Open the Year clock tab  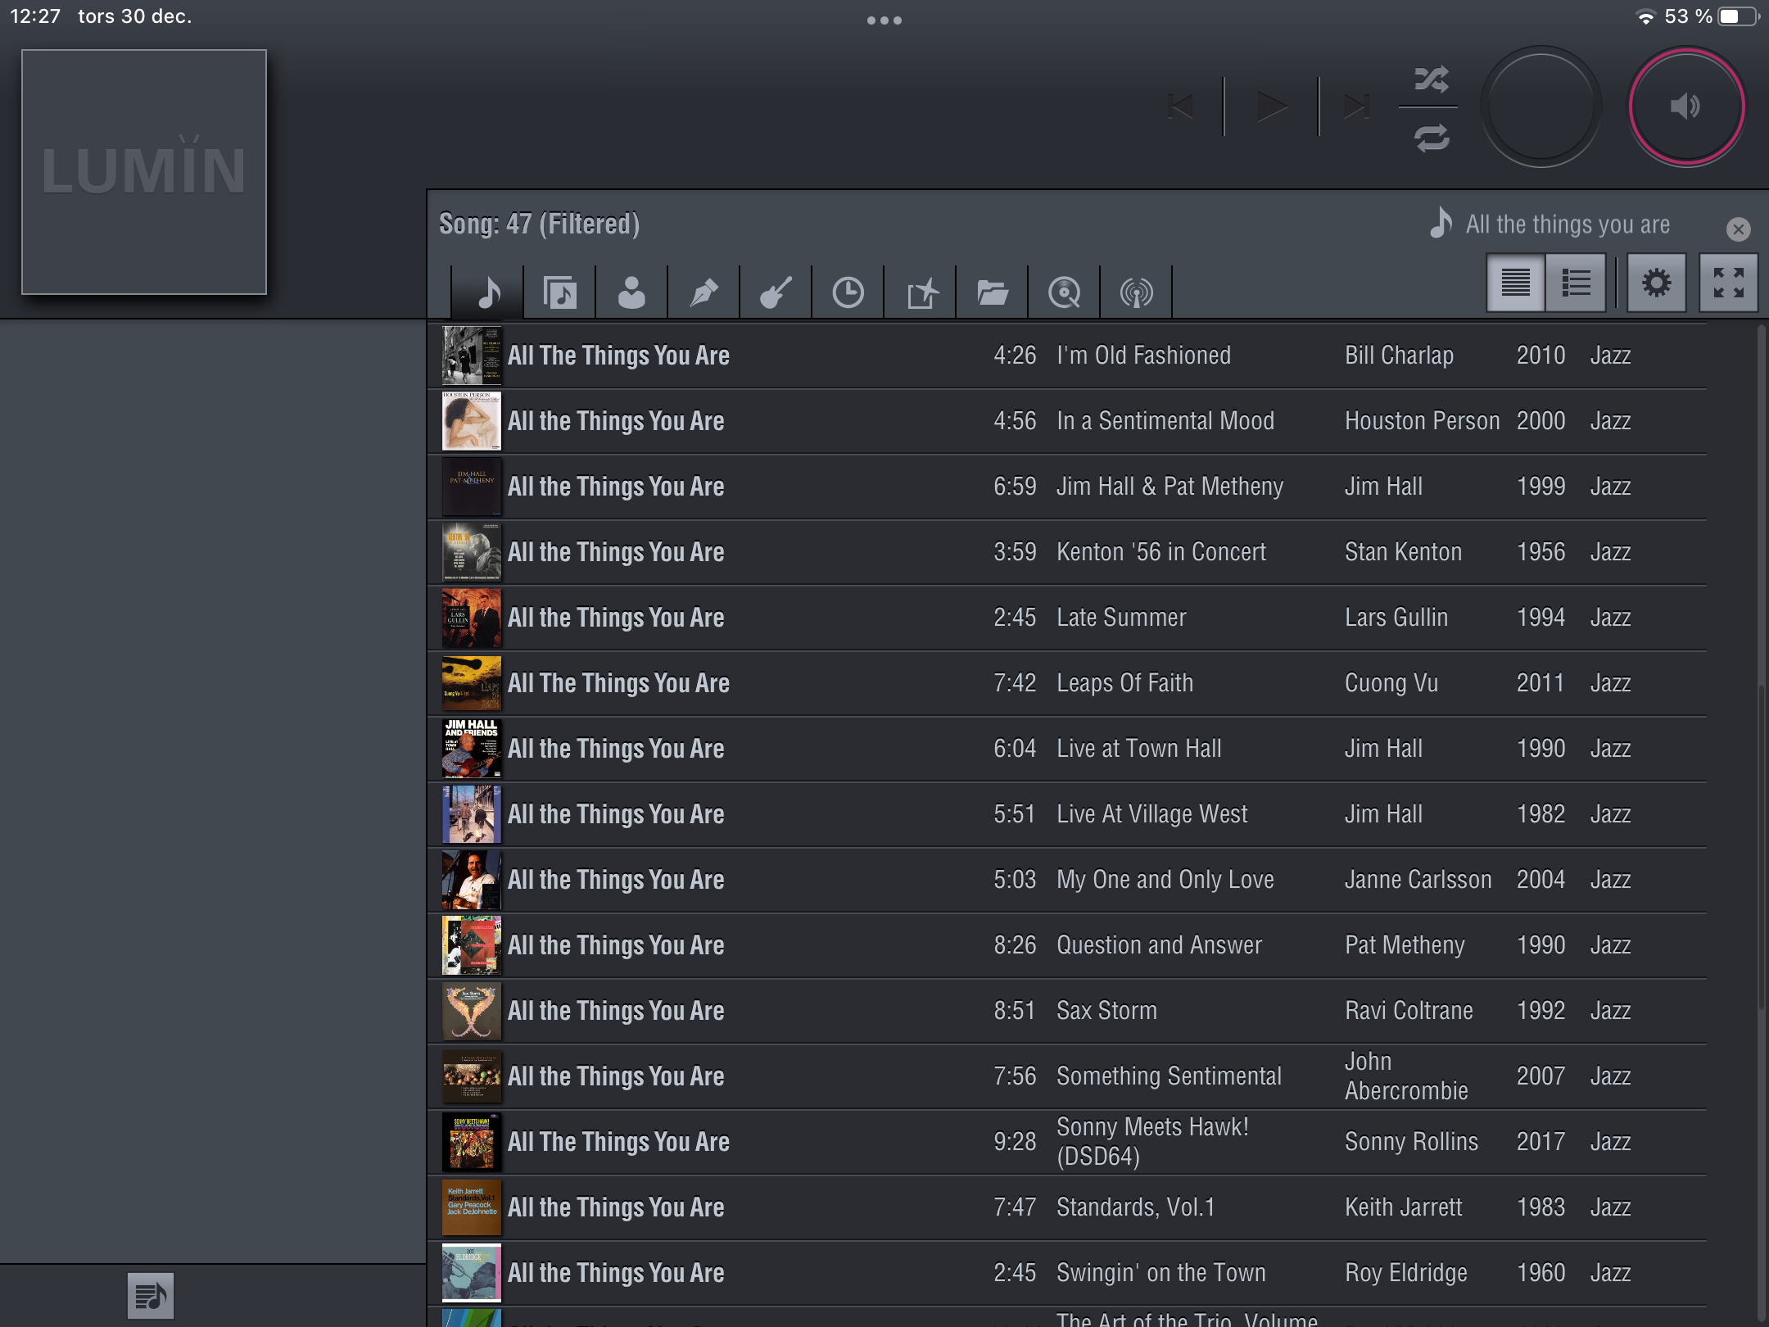pyautogui.click(x=848, y=292)
